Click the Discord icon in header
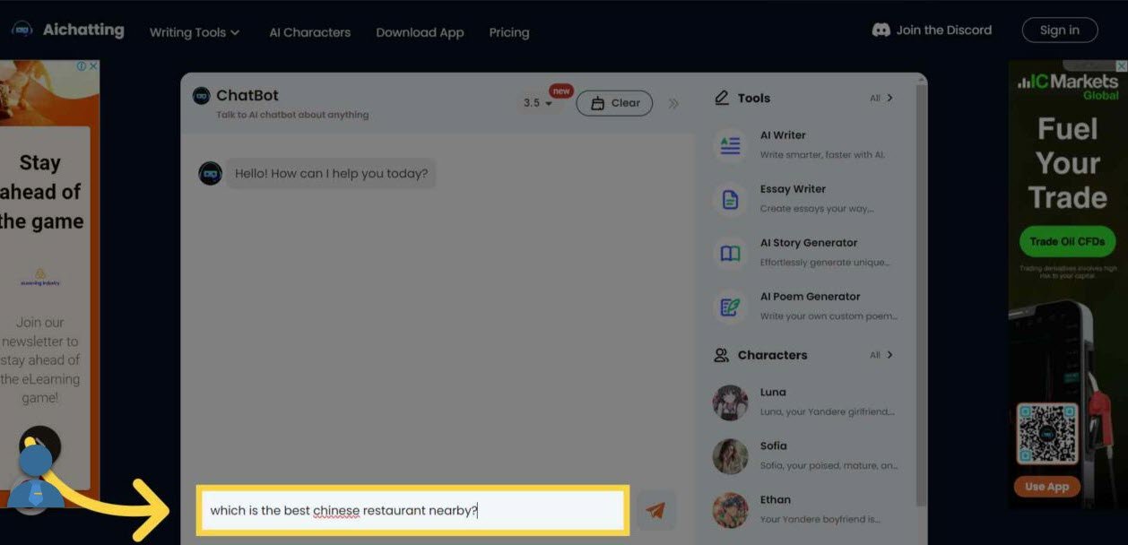This screenshot has width=1128, height=545. click(881, 30)
